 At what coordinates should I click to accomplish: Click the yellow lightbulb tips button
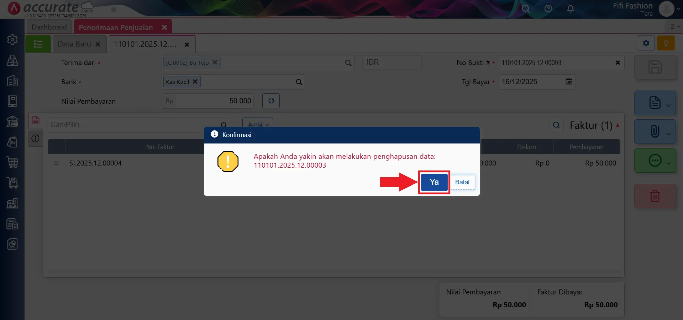pyautogui.click(x=666, y=43)
